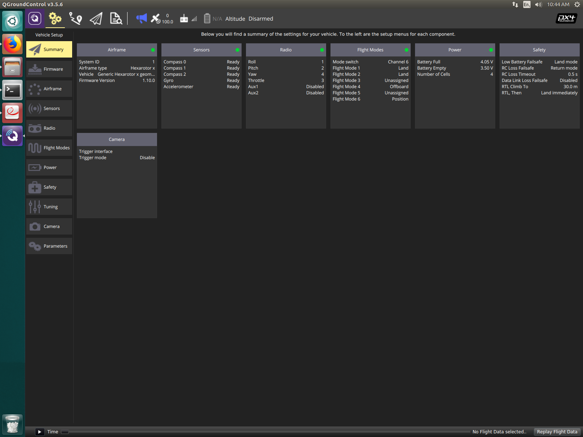Open the keyboard language indicator
583x437 pixels.
[527, 4]
